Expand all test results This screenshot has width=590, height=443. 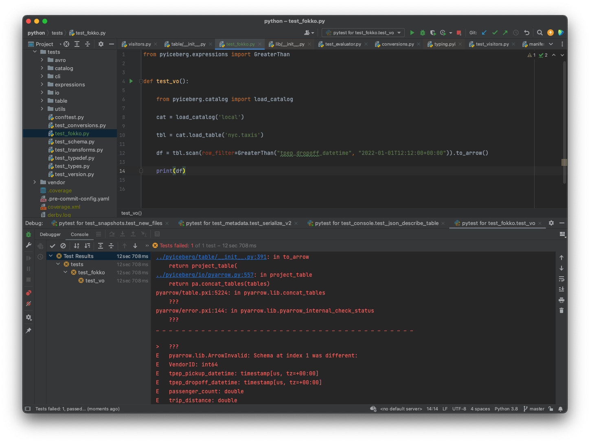coord(101,246)
